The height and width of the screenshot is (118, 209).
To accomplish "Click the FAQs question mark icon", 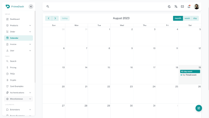I will point(7,74).
